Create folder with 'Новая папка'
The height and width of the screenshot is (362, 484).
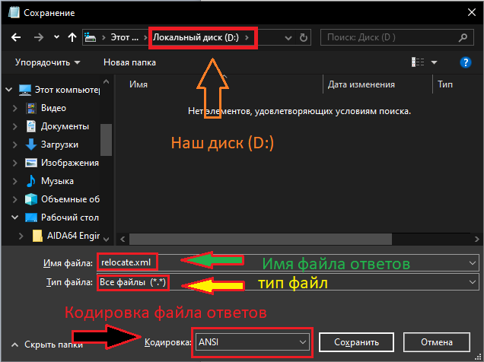(129, 62)
